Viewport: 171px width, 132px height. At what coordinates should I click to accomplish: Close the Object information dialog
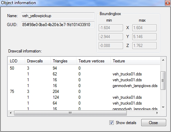154,123
